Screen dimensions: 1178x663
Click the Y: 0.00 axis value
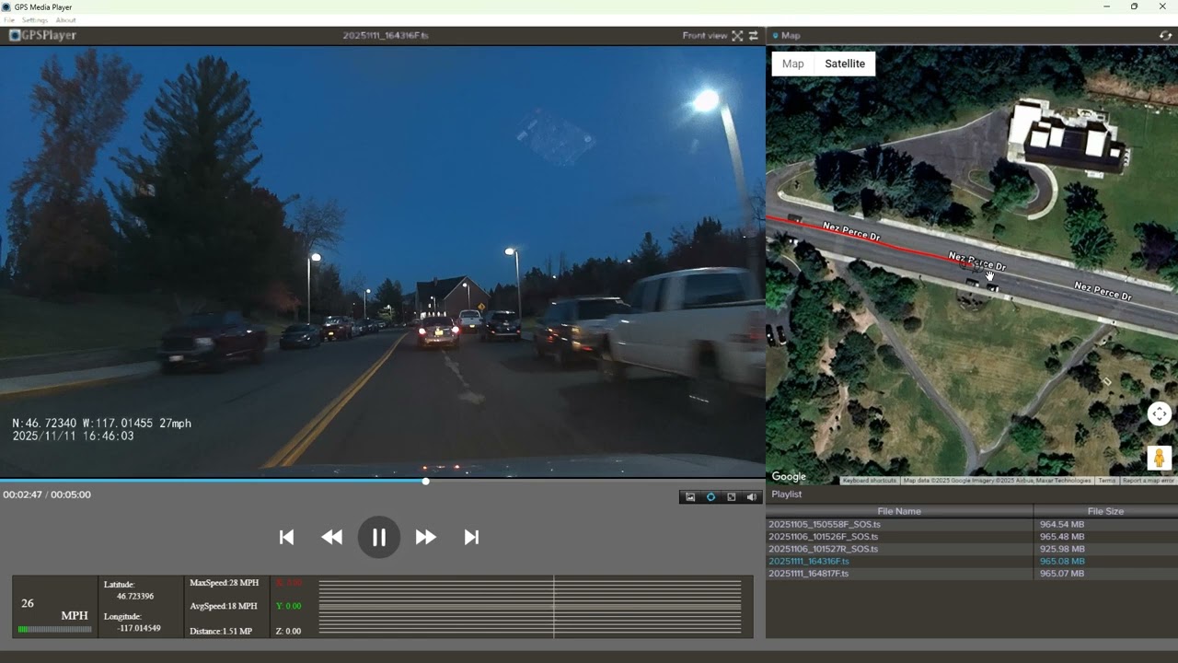click(288, 606)
